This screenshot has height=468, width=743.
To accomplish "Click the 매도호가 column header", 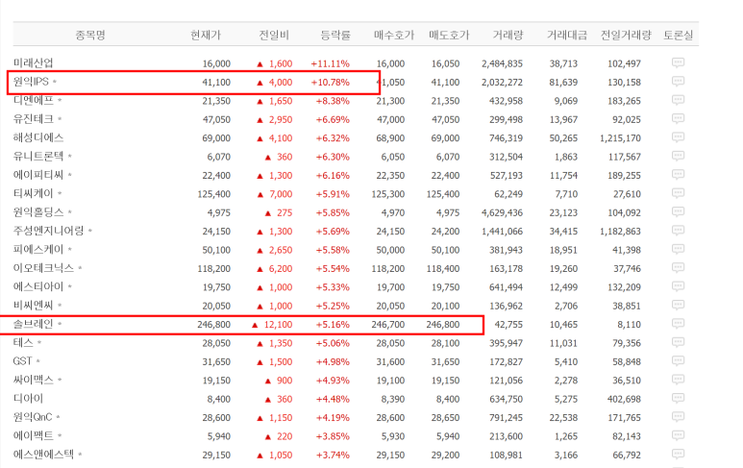I will [449, 35].
